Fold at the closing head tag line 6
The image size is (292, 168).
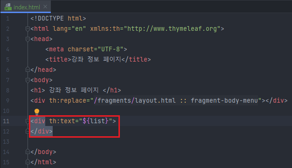point(28,70)
